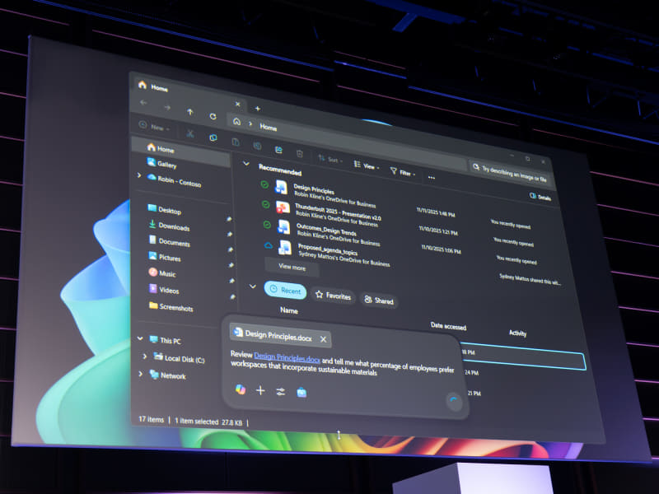Open Downloads folder in sidebar
This screenshot has height=494, width=659.
pos(169,226)
